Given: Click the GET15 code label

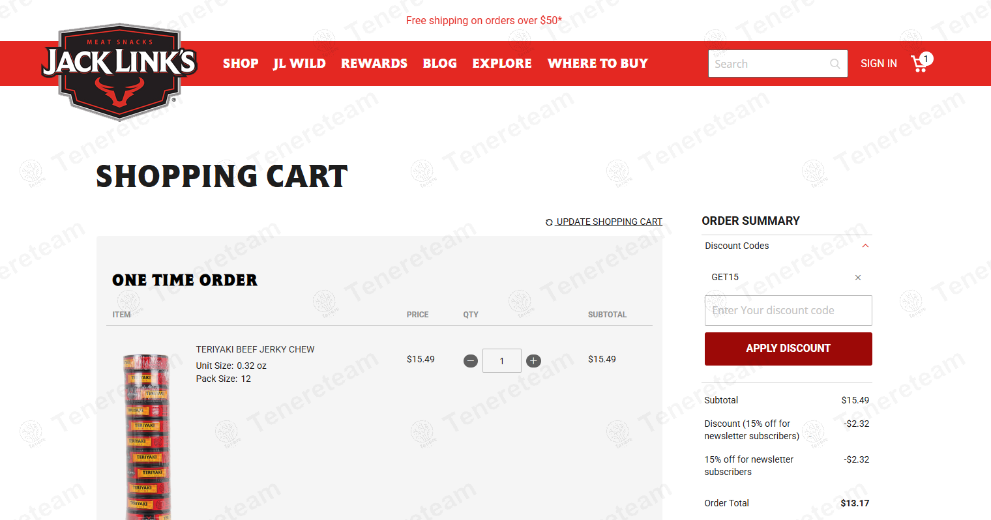Looking at the screenshot, I should tap(725, 277).
